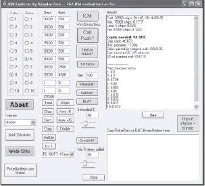The image size is (205, 186).
Task: Click the Chips field for player 4
Action: coord(49,43)
